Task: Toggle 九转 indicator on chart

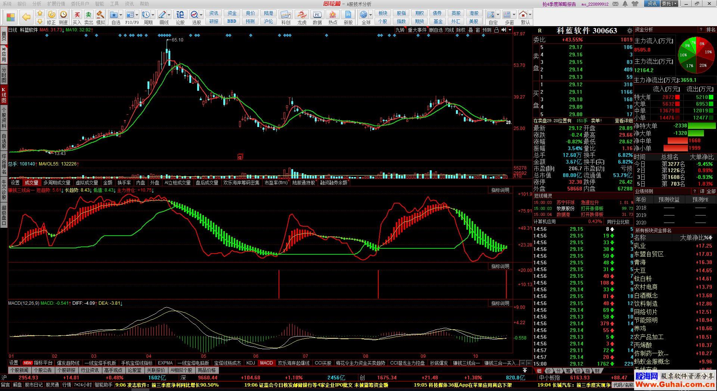Action: coord(400,30)
